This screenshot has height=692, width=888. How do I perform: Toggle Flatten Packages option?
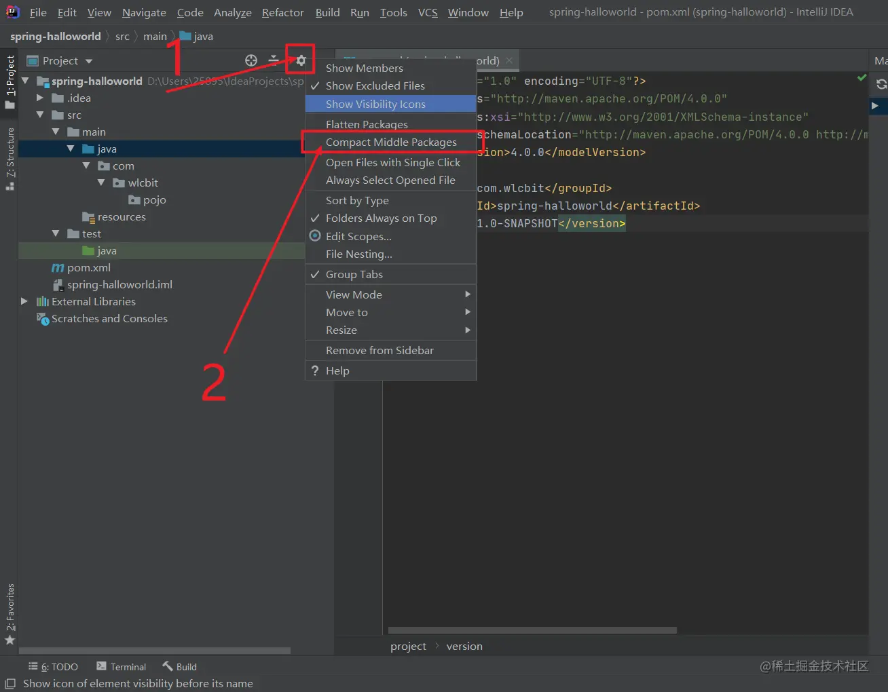click(390, 124)
